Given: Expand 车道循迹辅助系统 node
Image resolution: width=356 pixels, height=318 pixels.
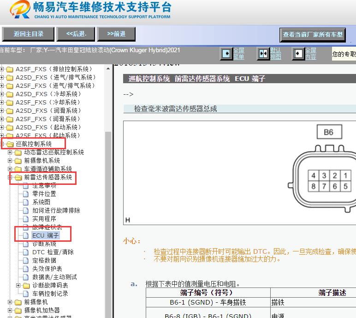Looking at the screenshot, I should point(10,169).
